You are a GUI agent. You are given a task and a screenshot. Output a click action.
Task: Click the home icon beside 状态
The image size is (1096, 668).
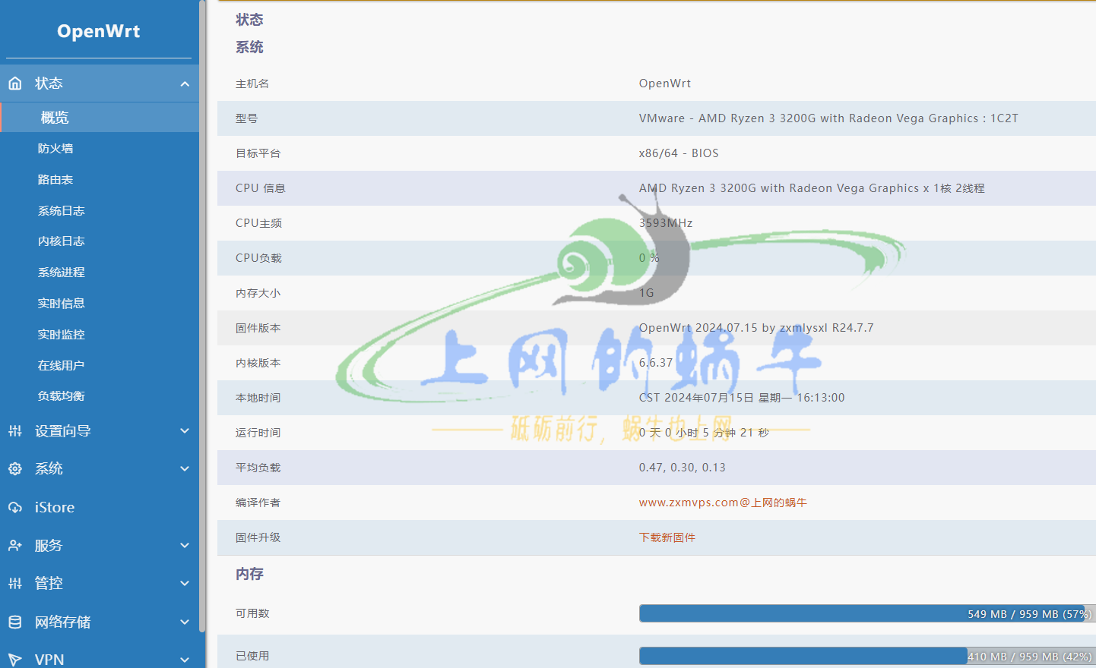coord(15,83)
